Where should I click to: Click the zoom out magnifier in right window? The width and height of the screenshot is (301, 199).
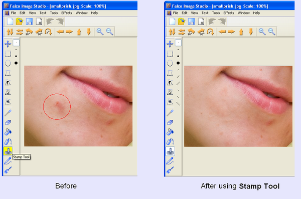[271, 32]
